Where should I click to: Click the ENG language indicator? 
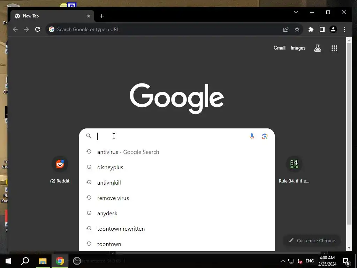pyautogui.click(x=310, y=261)
